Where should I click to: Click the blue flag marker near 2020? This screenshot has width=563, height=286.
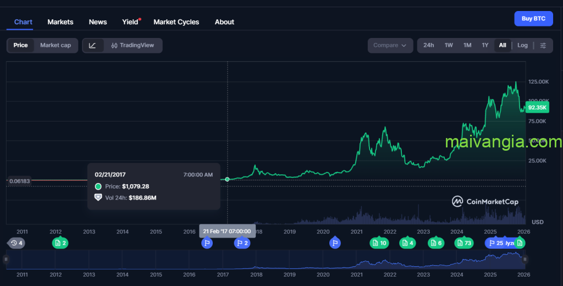coord(335,243)
